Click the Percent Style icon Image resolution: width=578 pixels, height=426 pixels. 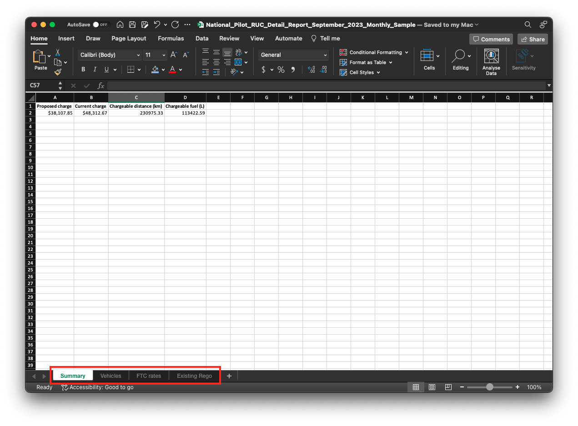click(281, 70)
